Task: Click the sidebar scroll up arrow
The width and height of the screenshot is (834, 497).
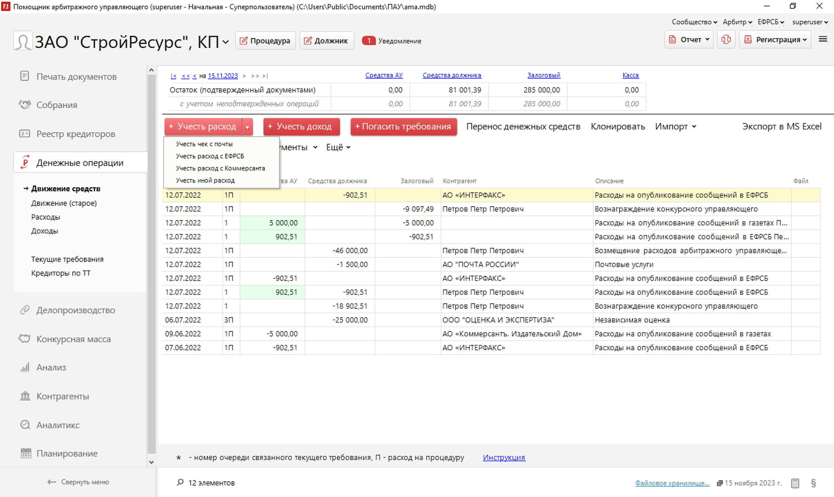Action: pyautogui.click(x=151, y=70)
